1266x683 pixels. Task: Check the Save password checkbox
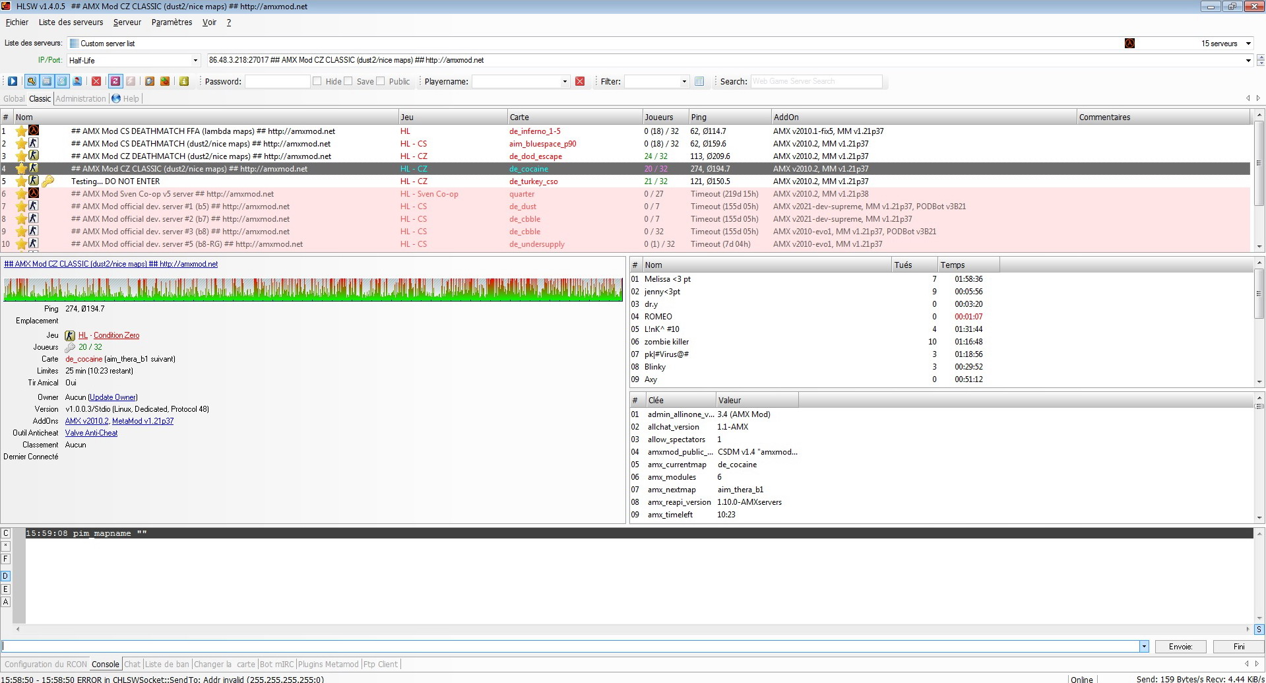pyautogui.click(x=348, y=81)
